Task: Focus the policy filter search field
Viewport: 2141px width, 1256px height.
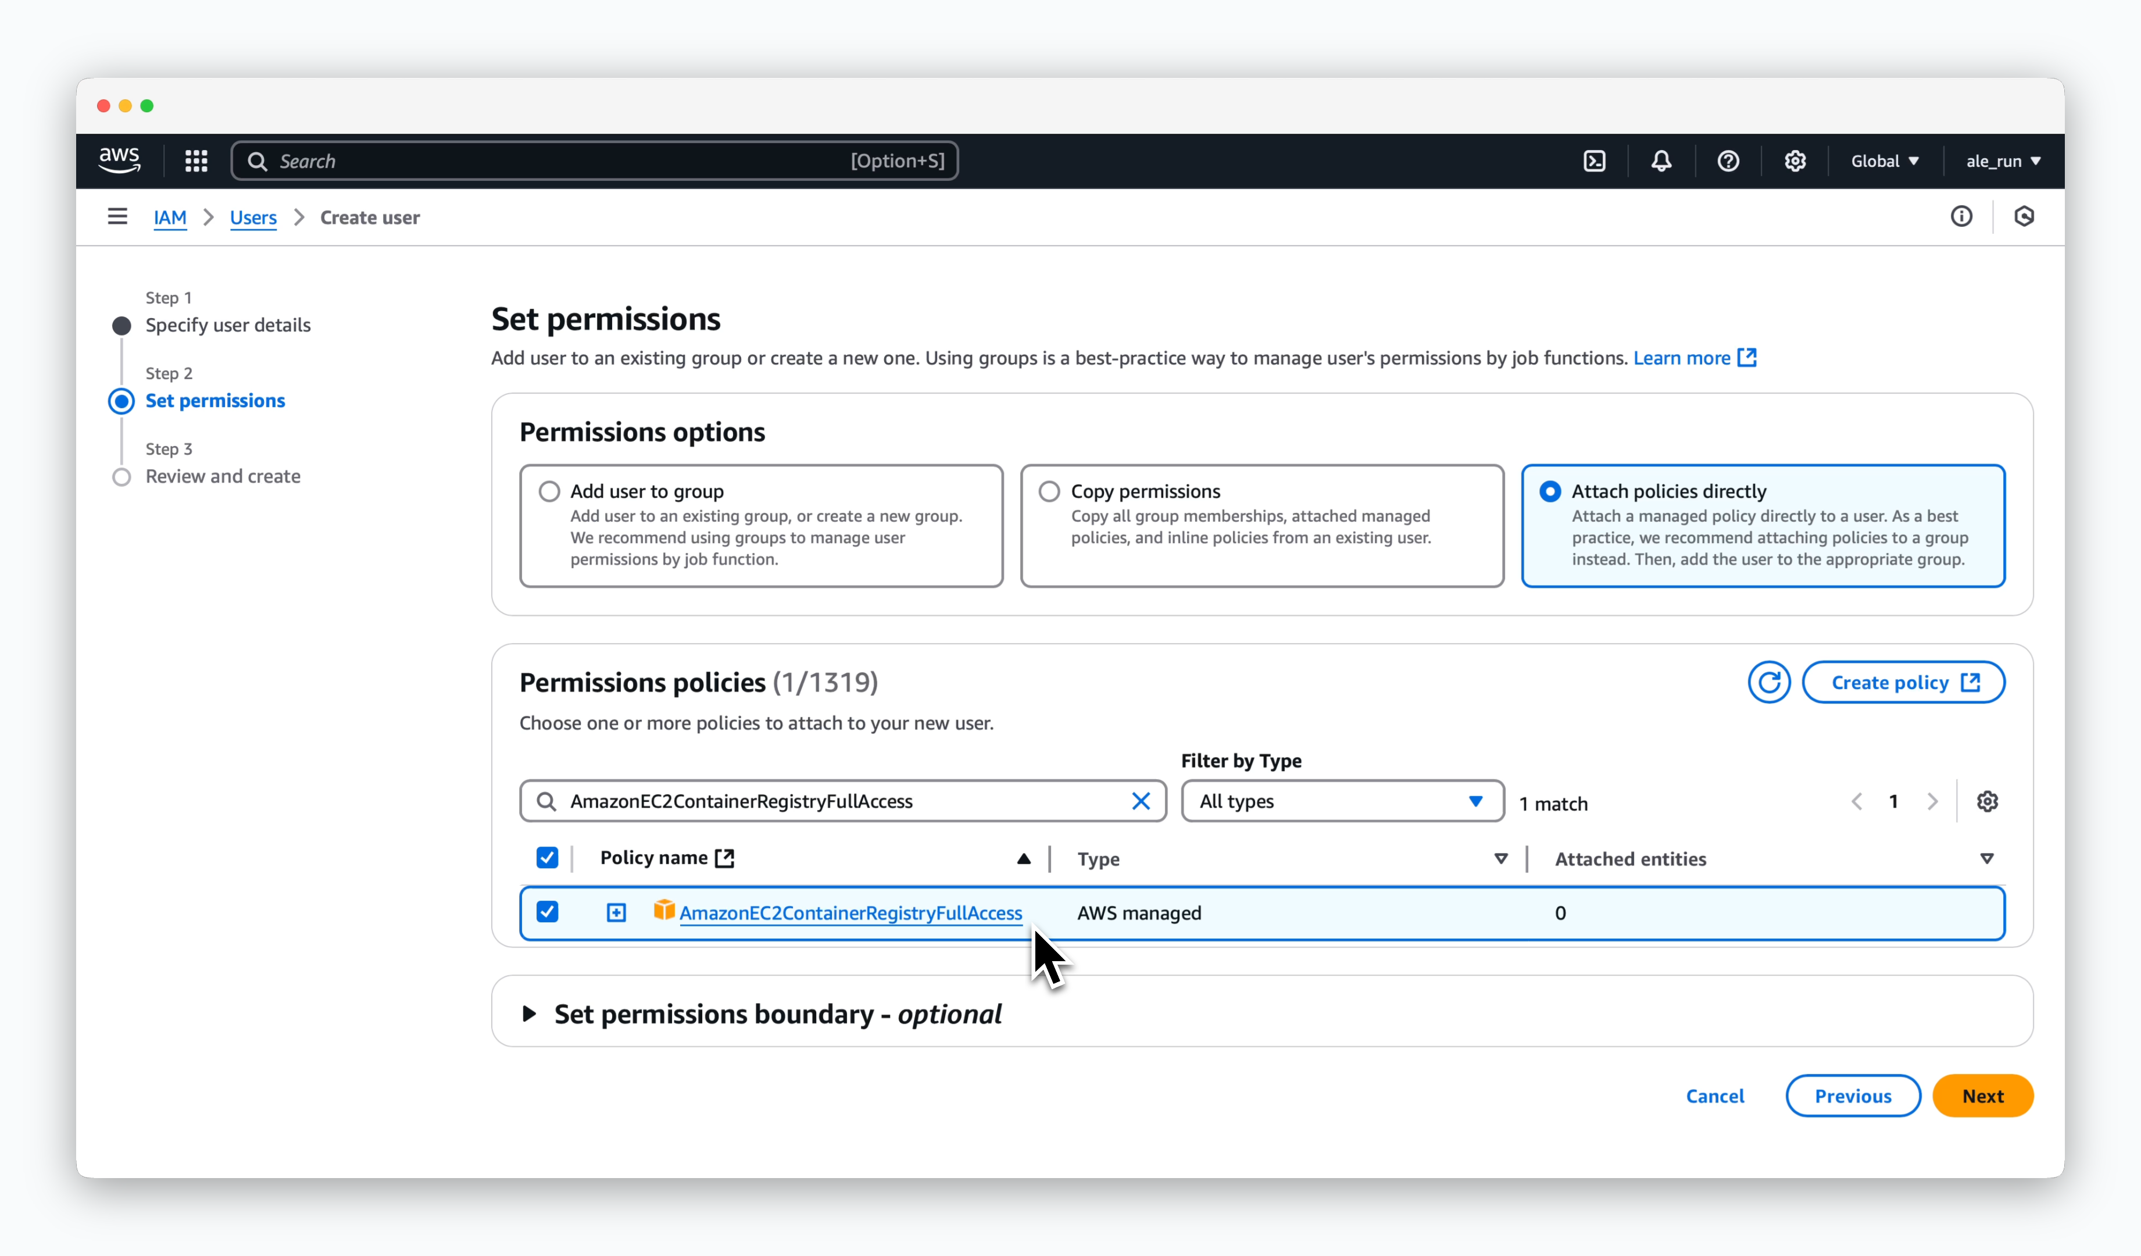Action: pyautogui.click(x=843, y=801)
